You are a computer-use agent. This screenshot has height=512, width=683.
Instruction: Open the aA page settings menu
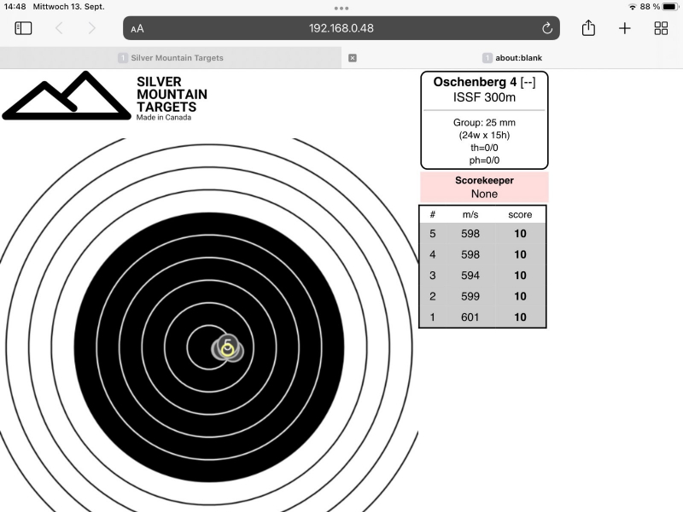pyautogui.click(x=137, y=28)
